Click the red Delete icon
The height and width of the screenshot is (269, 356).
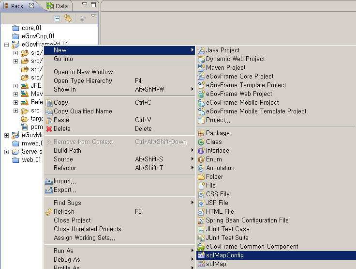48,129
